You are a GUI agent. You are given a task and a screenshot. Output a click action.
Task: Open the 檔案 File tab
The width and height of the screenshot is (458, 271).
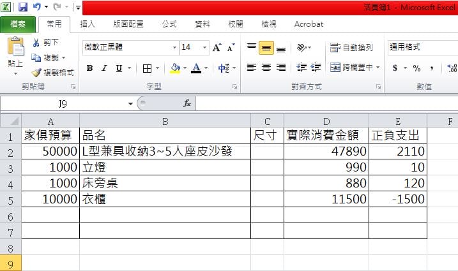tap(18, 24)
